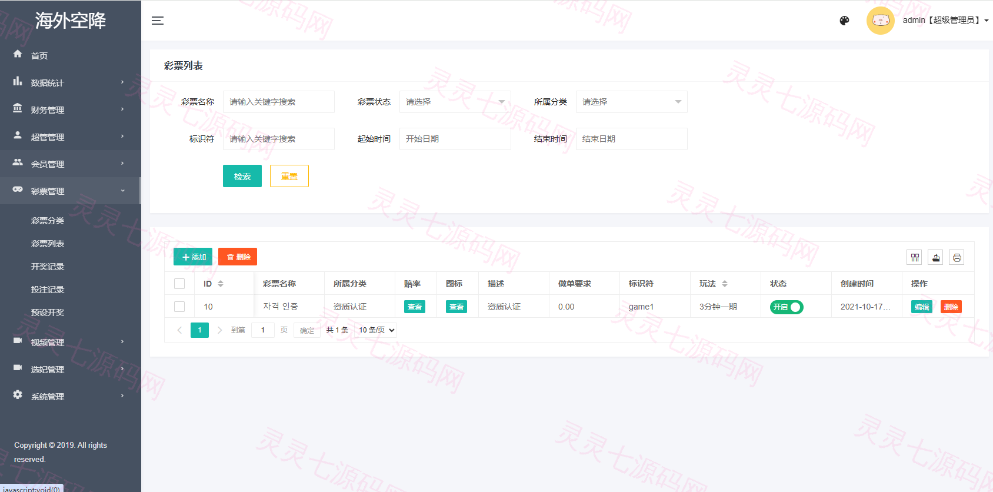Click the person icon for 超管管理
This screenshot has width=993, height=492.
[x=18, y=135]
